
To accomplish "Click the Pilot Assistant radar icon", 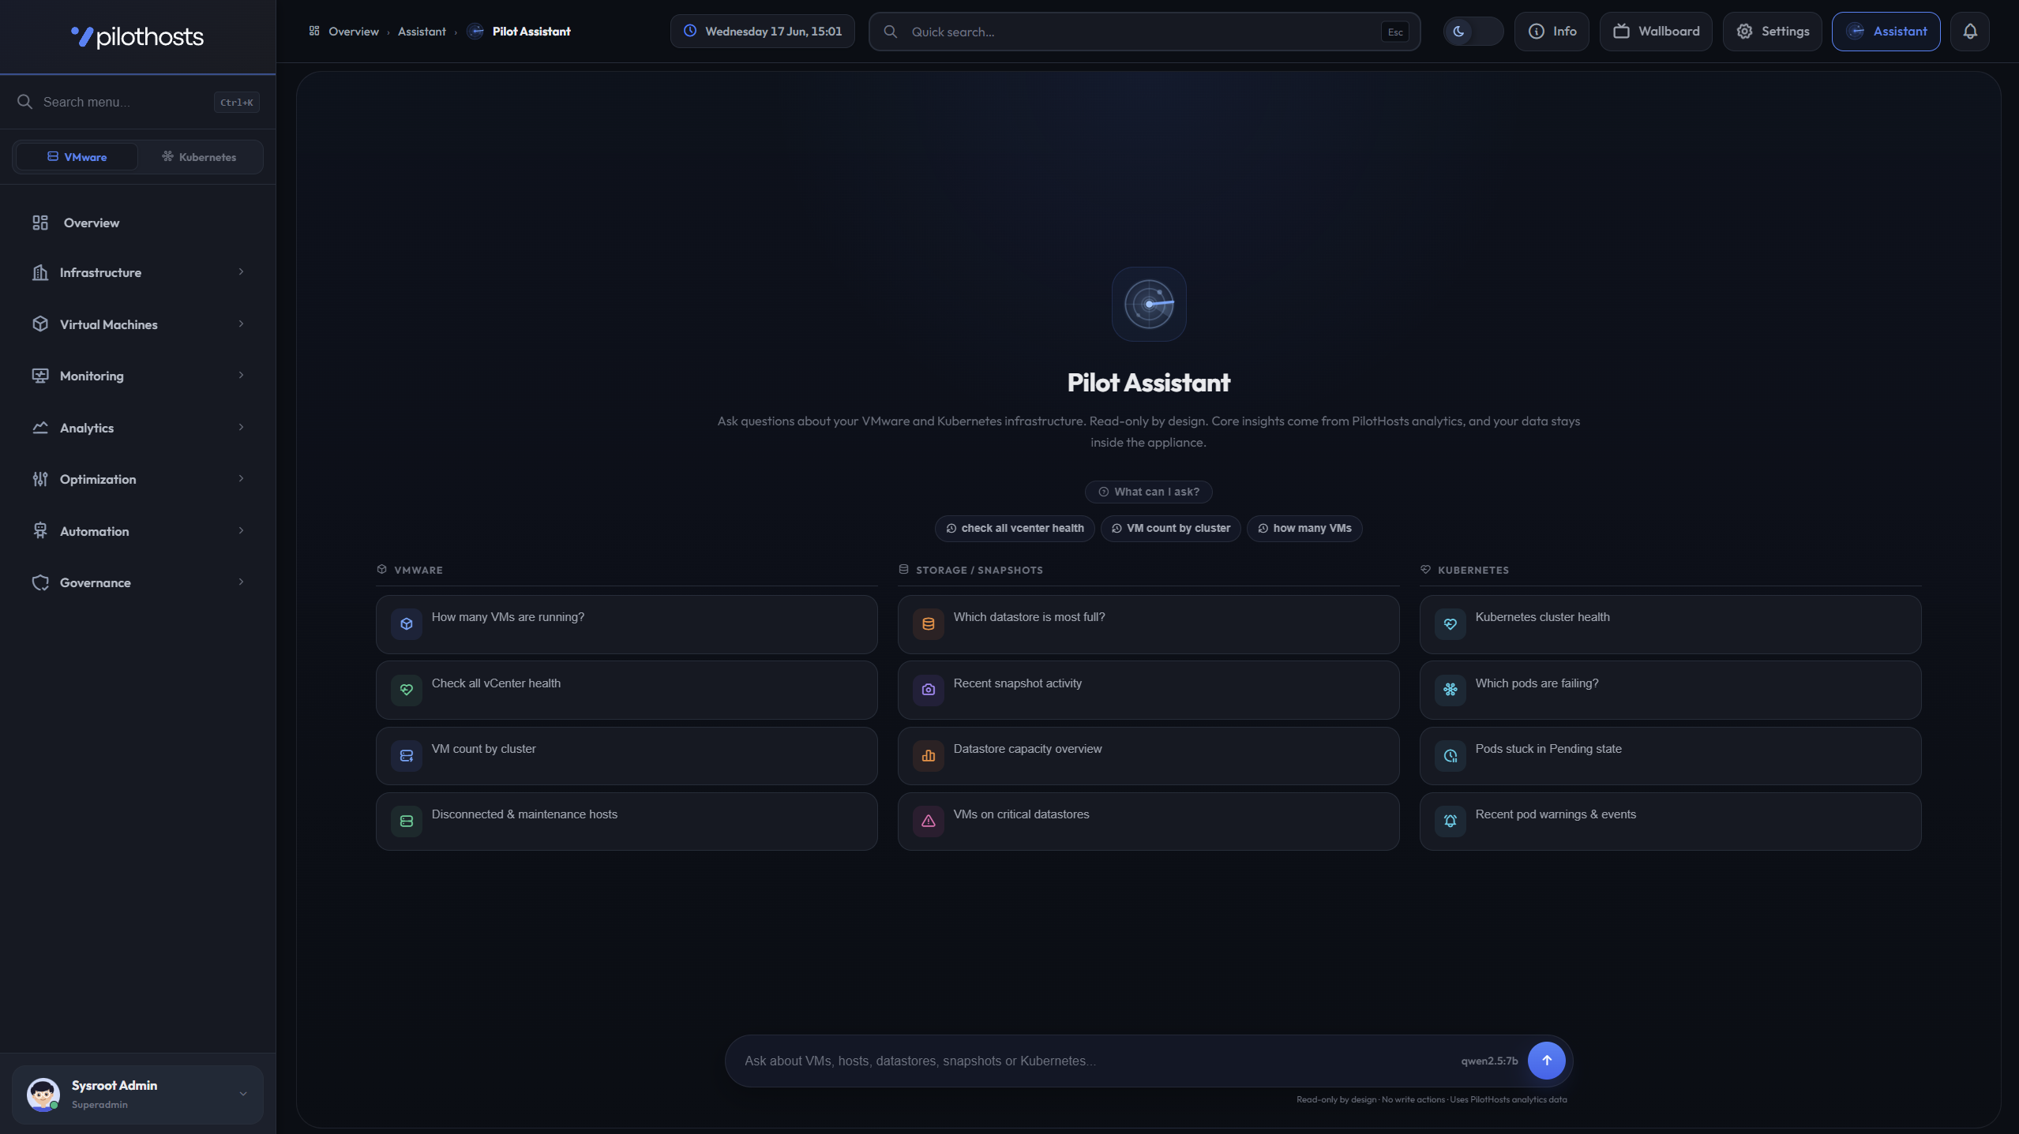I will point(1149,304).
